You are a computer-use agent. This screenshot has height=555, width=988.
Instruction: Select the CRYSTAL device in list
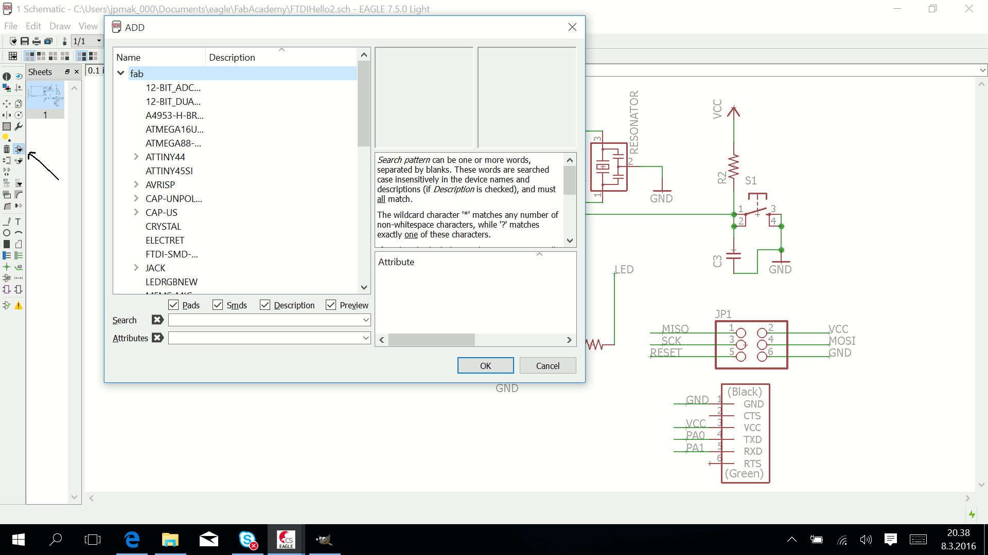coord(163,226)
